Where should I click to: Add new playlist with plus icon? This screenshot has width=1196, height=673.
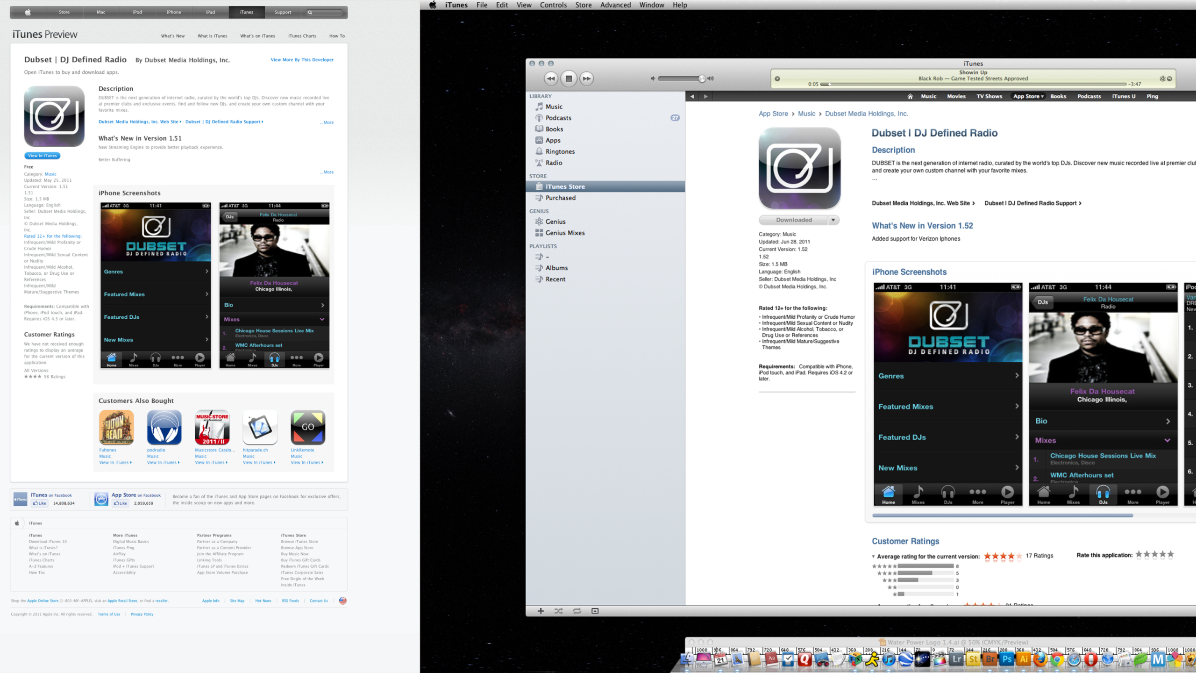(x=541, y=611)
